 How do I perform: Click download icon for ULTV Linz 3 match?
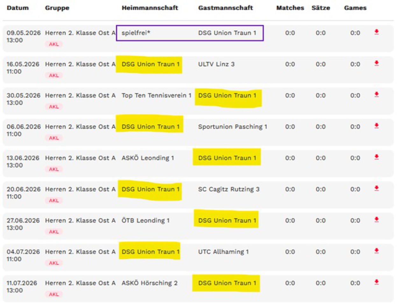tap(376, 63)
